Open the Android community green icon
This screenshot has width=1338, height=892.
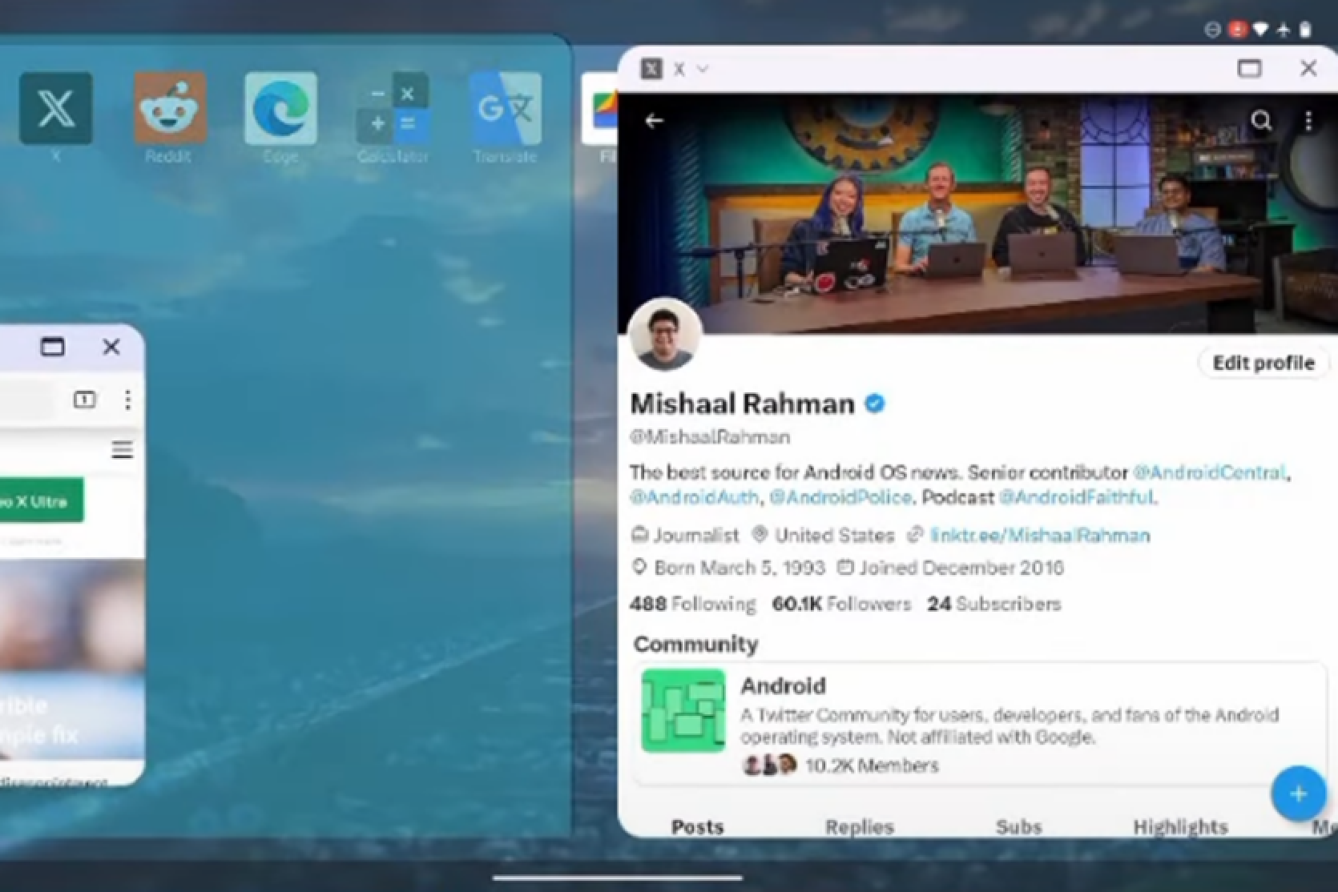click(683, 711)
